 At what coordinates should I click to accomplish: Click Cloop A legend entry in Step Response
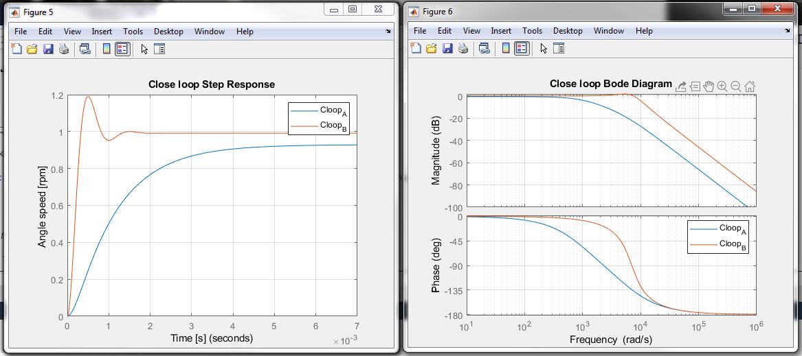pos(319,110)
